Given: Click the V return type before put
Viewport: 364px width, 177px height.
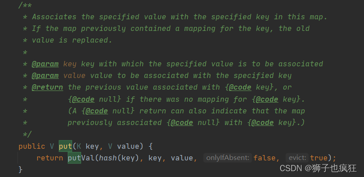Looking at the screenshot, I should pos(52,147).
